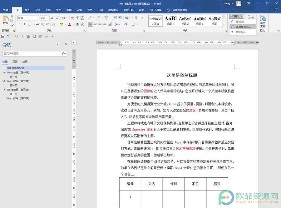Switch to the 插入 ribbon tab

pos(27,10)
